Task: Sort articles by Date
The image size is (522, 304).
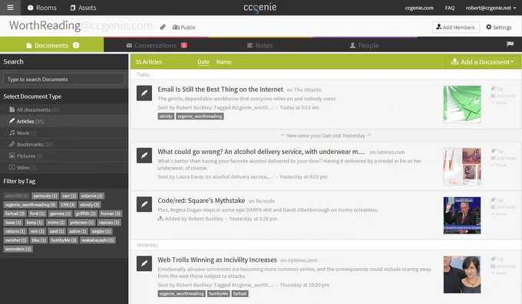Action: [x=203, y=62]
